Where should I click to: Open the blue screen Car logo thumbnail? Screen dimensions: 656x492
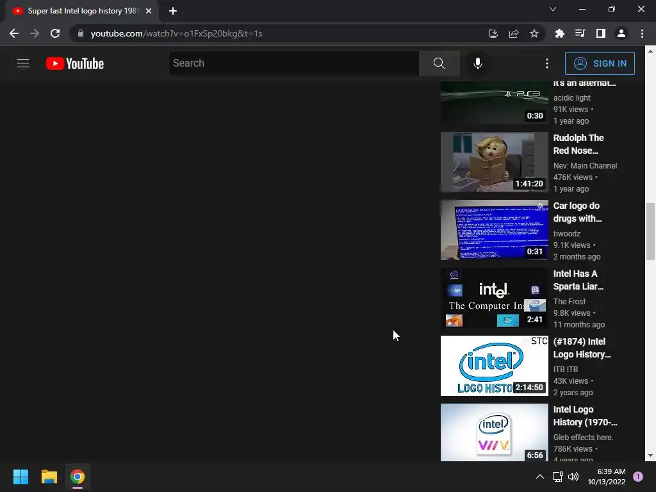(x=495, y=230)
